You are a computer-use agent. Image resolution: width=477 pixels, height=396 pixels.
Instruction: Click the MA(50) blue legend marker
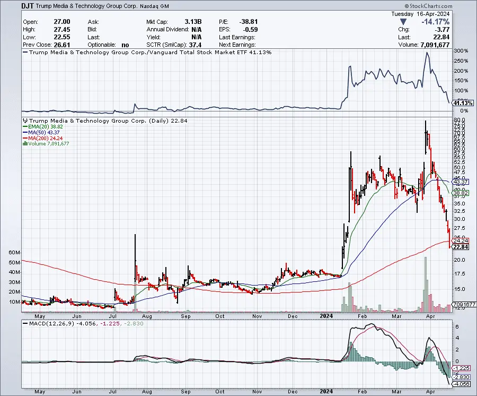point(23,132)
